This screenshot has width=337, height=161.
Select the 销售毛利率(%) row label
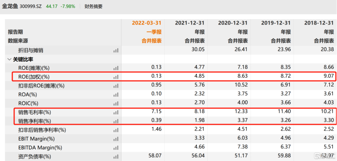(35, 112)
